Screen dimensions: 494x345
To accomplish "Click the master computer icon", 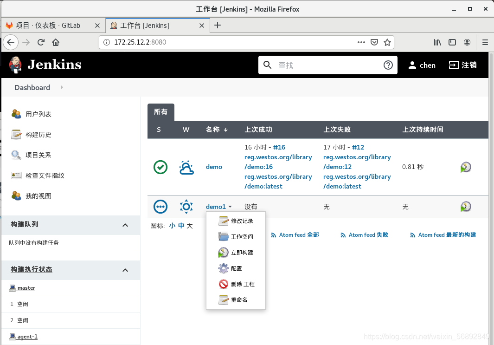I will coord(12,287).
